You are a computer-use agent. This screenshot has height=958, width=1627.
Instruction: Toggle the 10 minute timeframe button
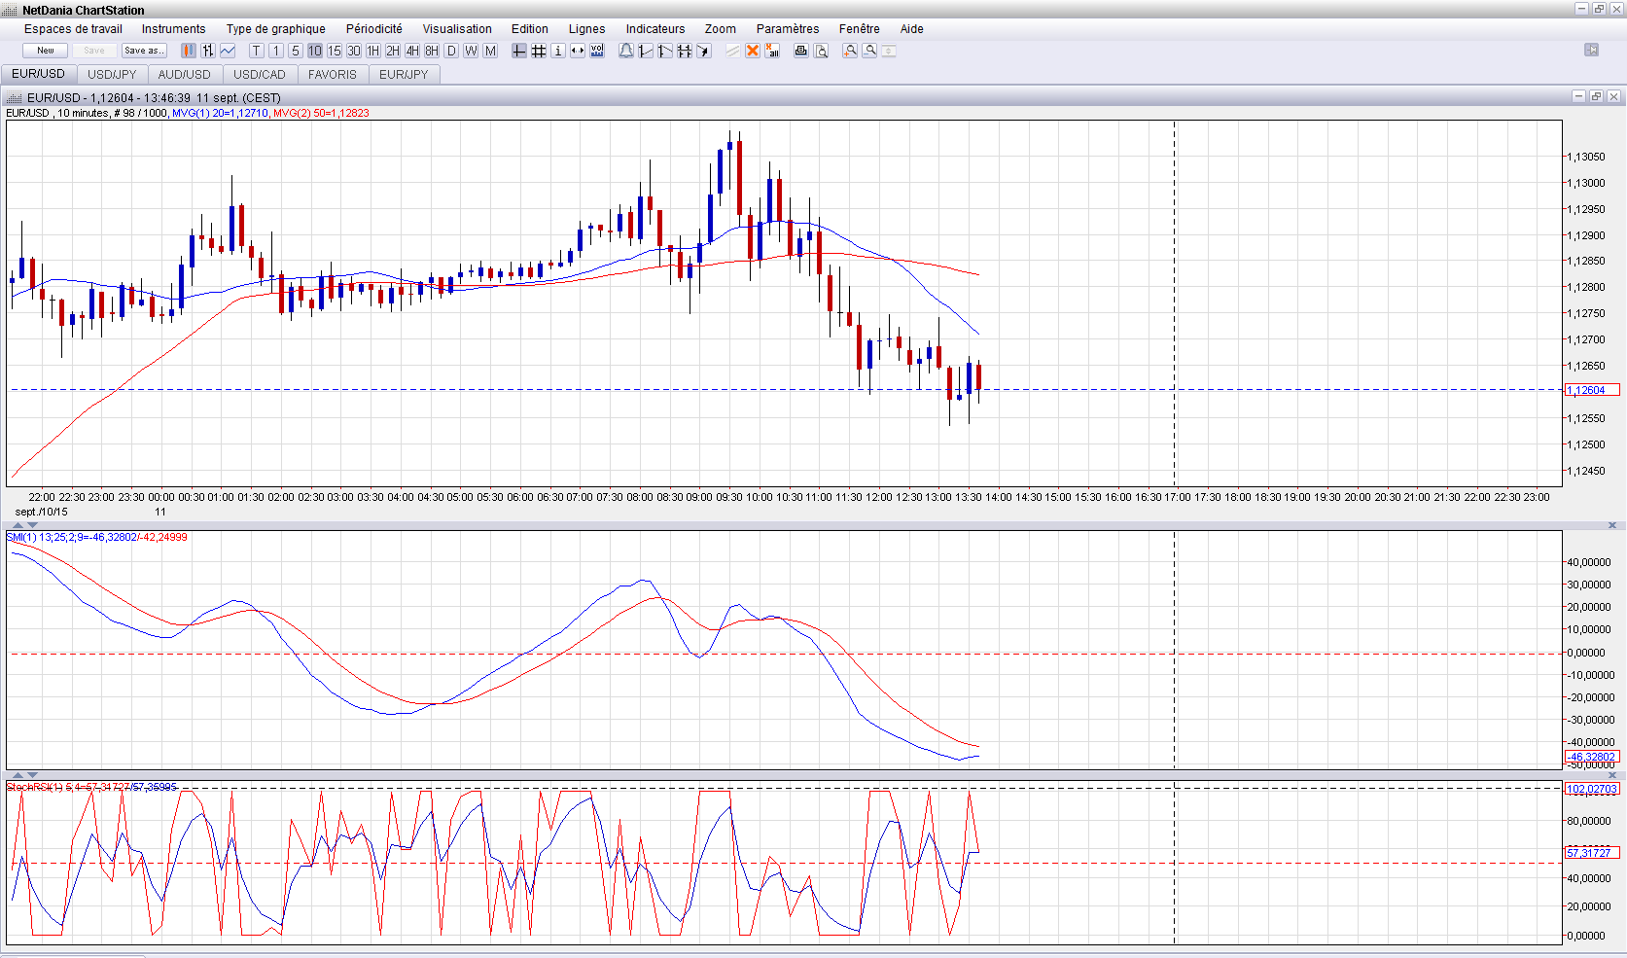click(315, 51)
